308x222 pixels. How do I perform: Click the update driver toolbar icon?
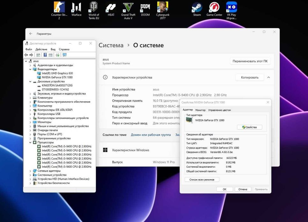[x=57, y=55]
